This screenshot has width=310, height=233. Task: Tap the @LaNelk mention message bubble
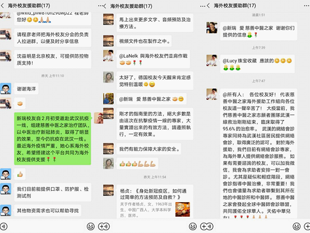[x=153, y=59]
